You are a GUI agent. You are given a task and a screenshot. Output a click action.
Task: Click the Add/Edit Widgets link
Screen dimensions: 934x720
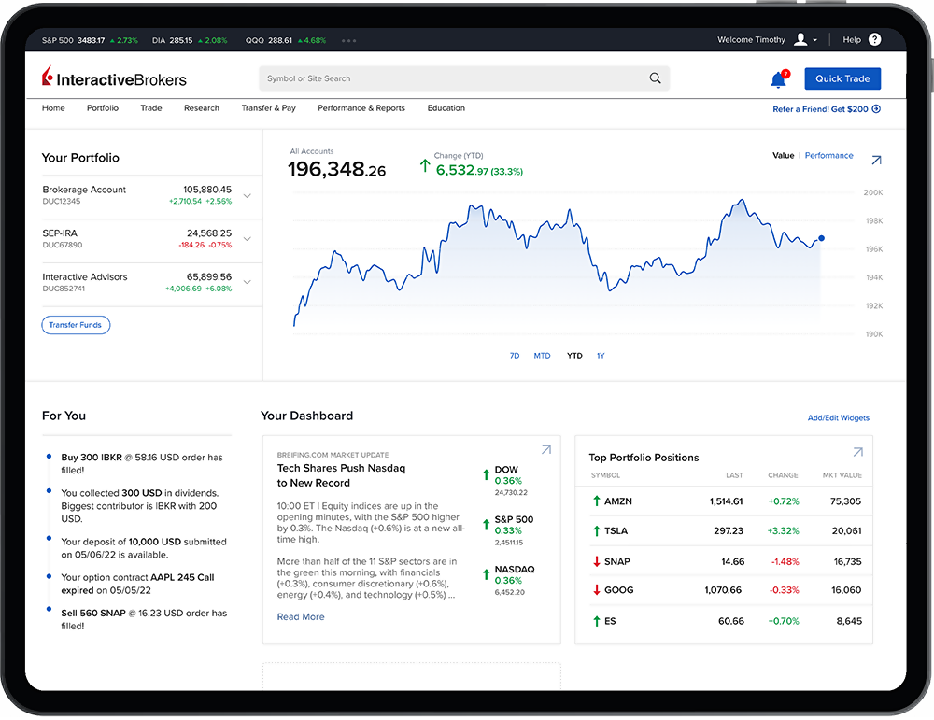[838, 418]
